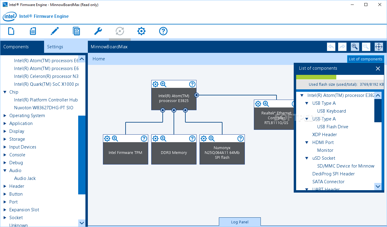Zoom into the Atom E3825 processor block
The height and width of the screenshot is (227, 387).
pyautogui.click(x=163, y=84)
